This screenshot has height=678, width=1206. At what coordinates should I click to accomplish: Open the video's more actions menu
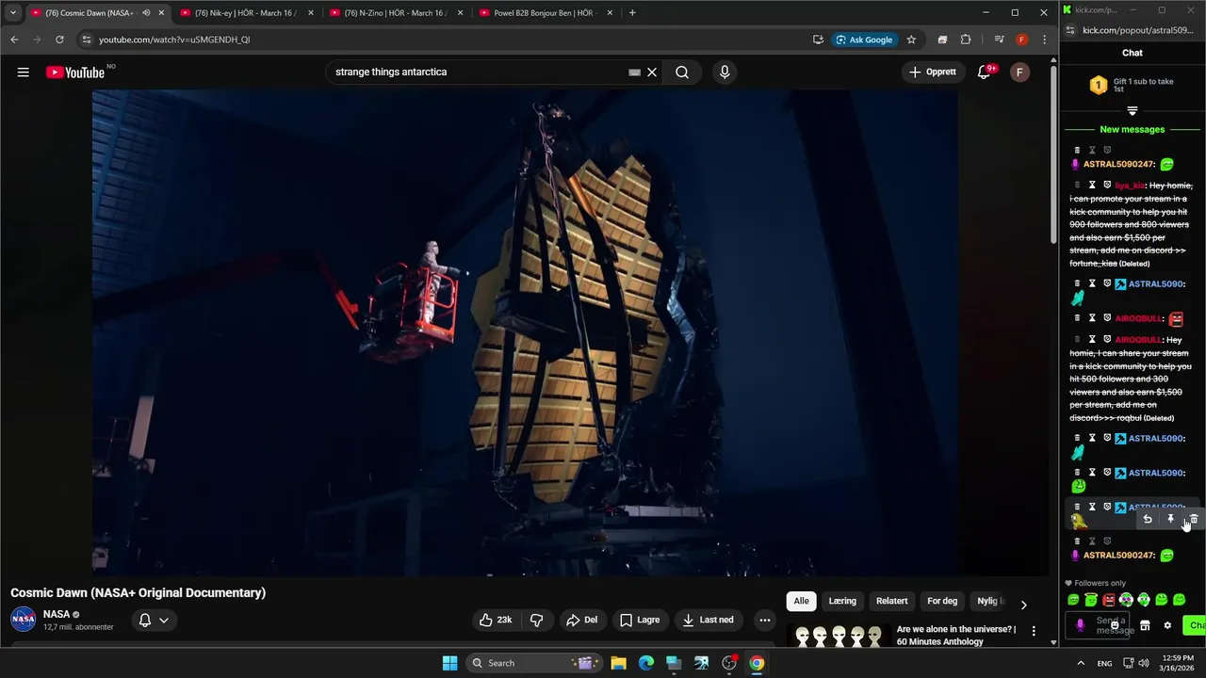765,620
